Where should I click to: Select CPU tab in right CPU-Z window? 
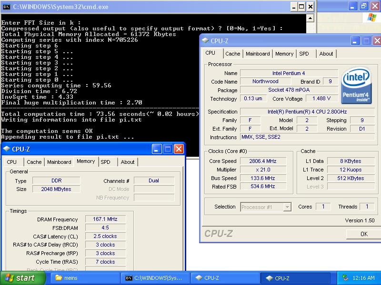[211, 53]
